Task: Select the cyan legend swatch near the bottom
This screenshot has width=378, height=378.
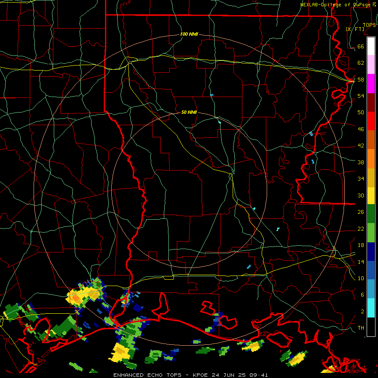Action: pyautogui.click(x=371, y=308)
